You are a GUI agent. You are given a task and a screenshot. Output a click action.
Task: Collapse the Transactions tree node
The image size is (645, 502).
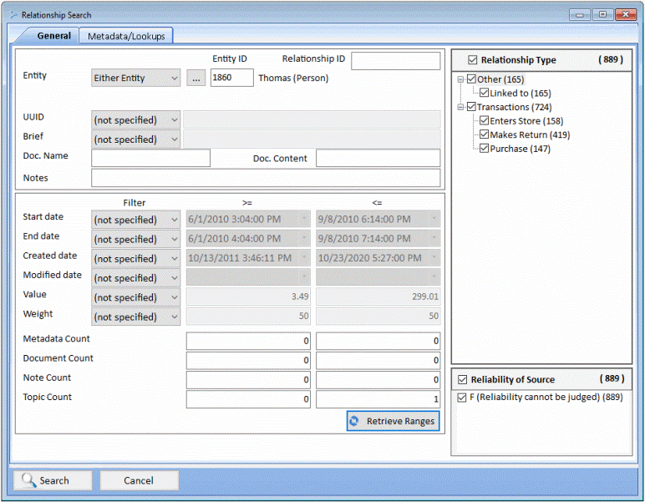click(x=460, y=107)
